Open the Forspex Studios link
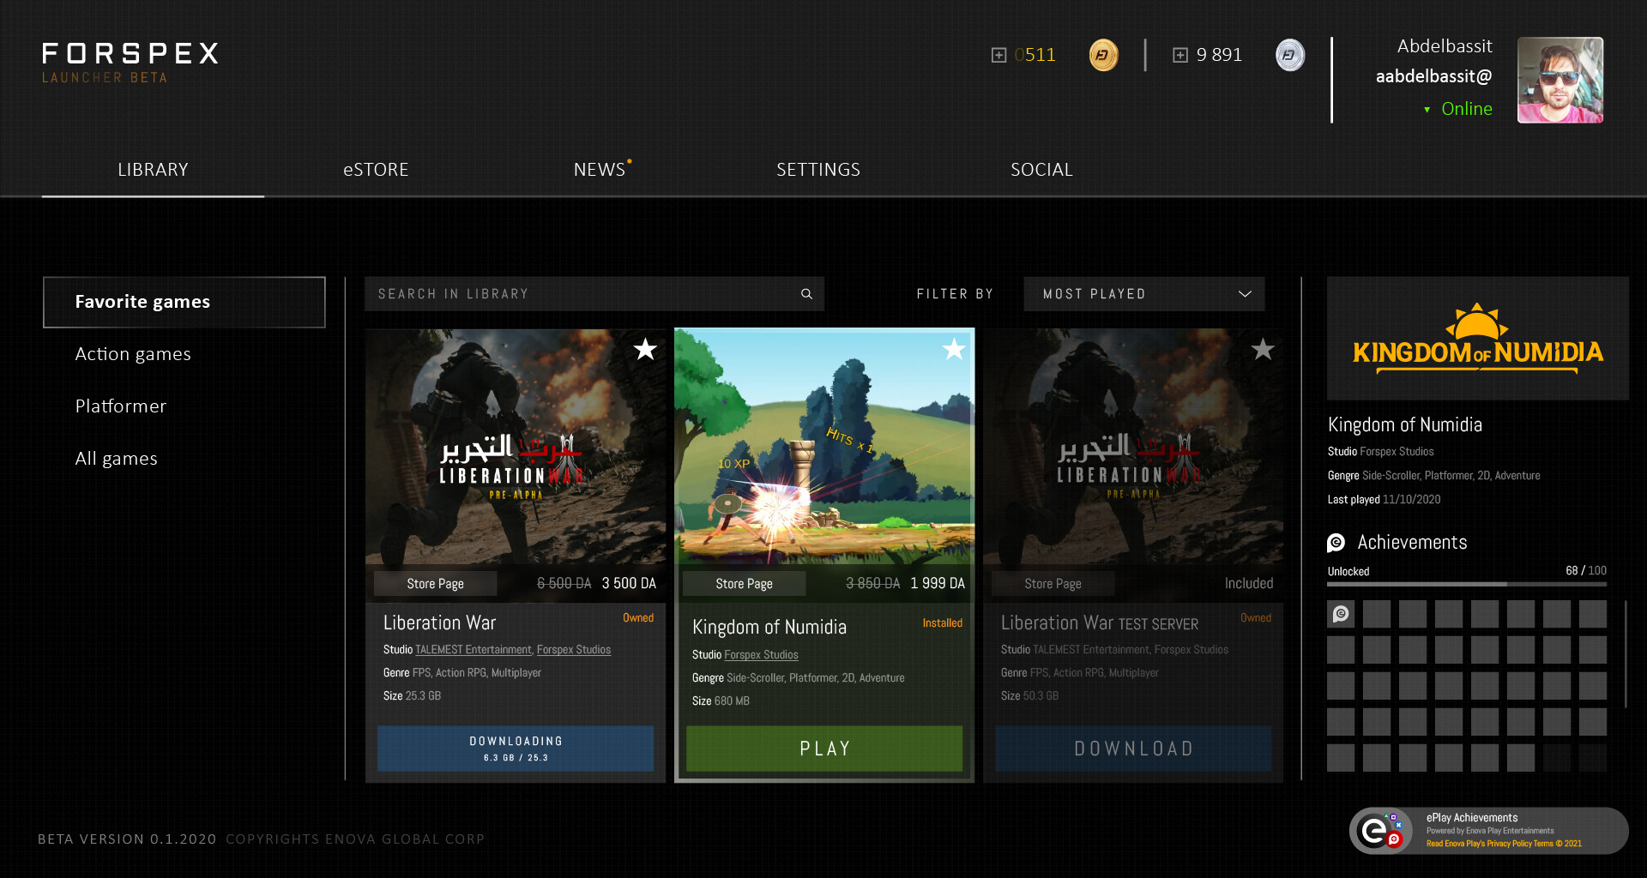This screenshot has width=1647, height=878. point(762,654)
